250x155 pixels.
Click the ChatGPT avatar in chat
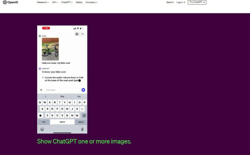[x=40, y=68]
